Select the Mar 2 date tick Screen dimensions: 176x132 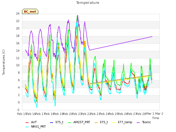pyautogui.click(x=159, y=114)
